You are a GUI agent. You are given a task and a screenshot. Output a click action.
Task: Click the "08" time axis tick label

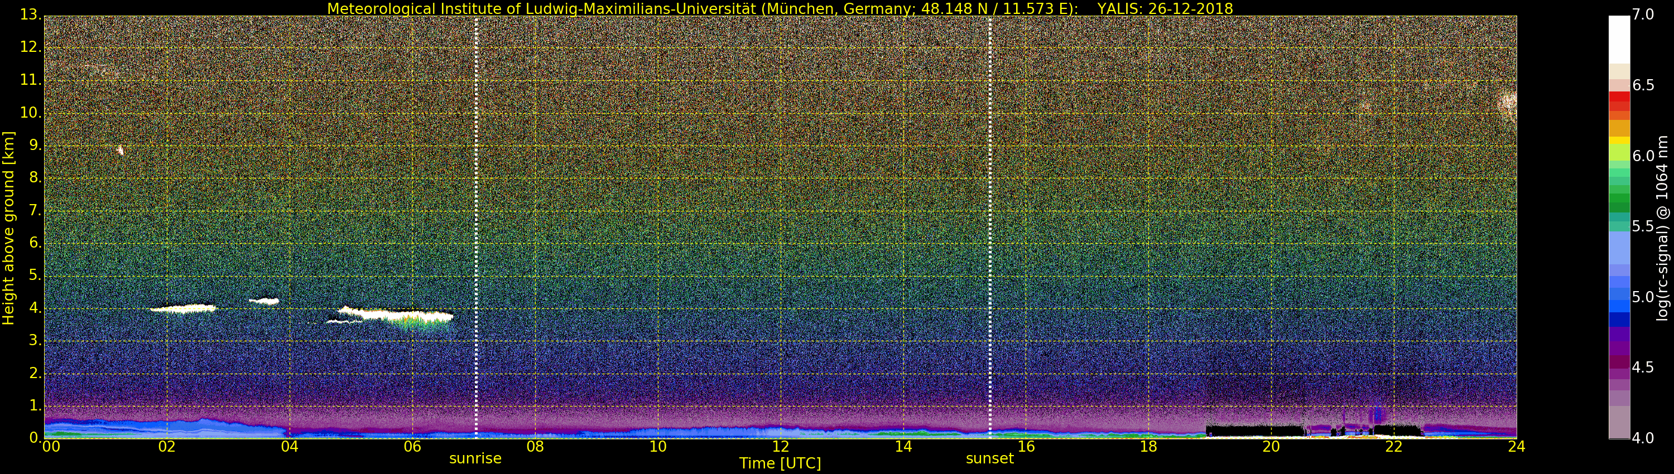pyautogui.click(x=535, y=447)
